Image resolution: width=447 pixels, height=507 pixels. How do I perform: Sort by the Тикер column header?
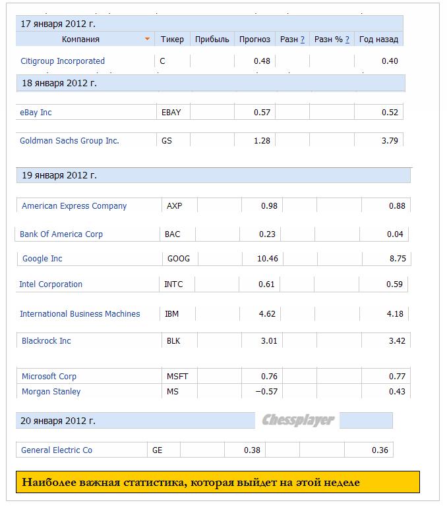coord(172,40)
